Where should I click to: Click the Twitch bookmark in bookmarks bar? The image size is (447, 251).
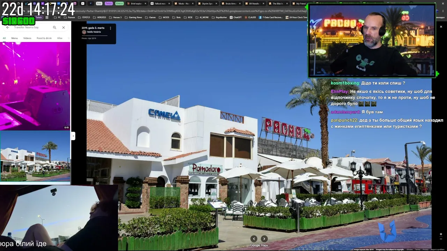(x=38, y=17)
